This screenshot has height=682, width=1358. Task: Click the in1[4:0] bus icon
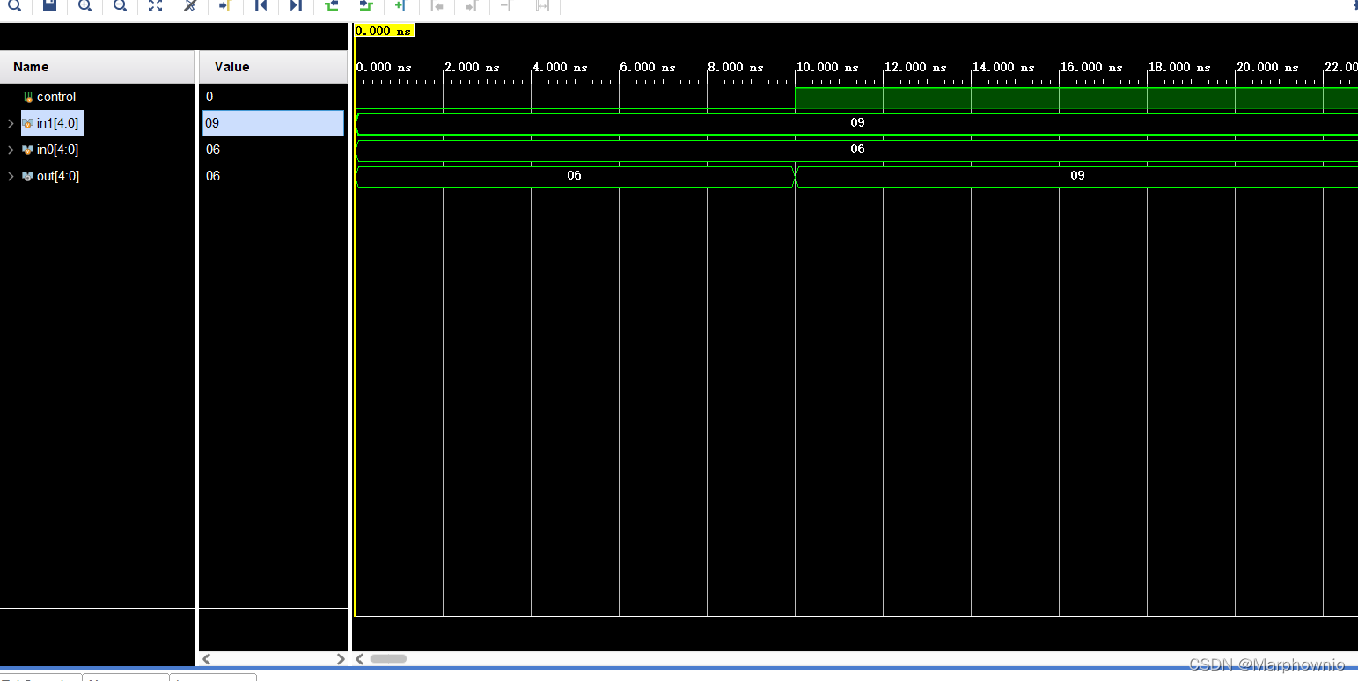pyautogui.click(x=27, y=123)
